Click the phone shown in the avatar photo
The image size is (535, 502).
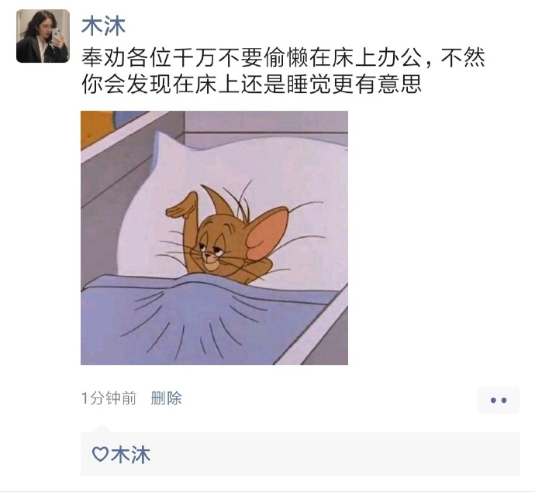tap(57, 34)
